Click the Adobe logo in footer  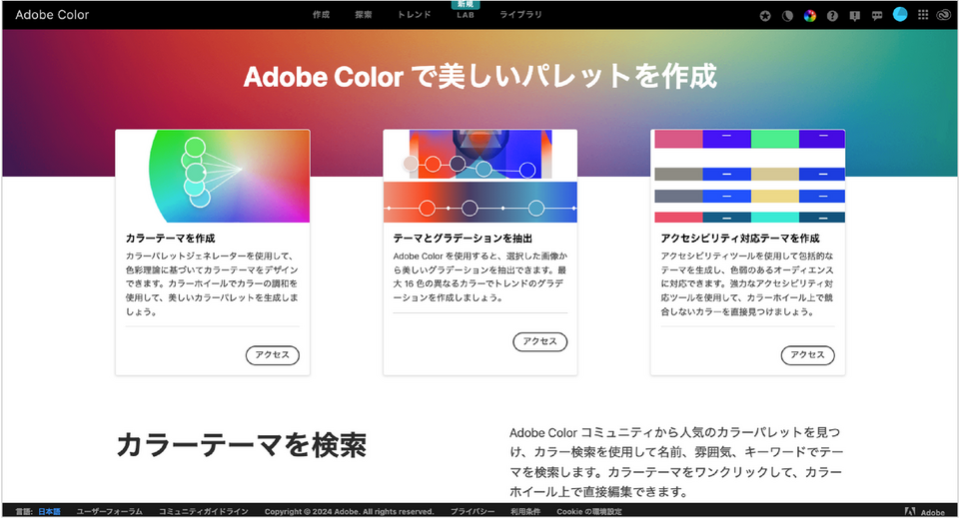[x=925, y=512]
